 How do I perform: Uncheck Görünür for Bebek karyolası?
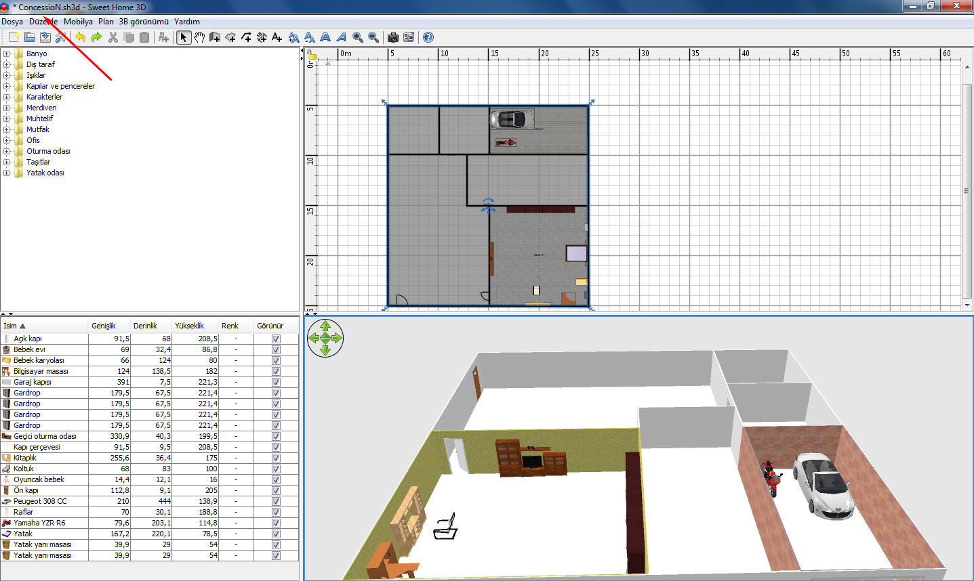pos(276,360)
